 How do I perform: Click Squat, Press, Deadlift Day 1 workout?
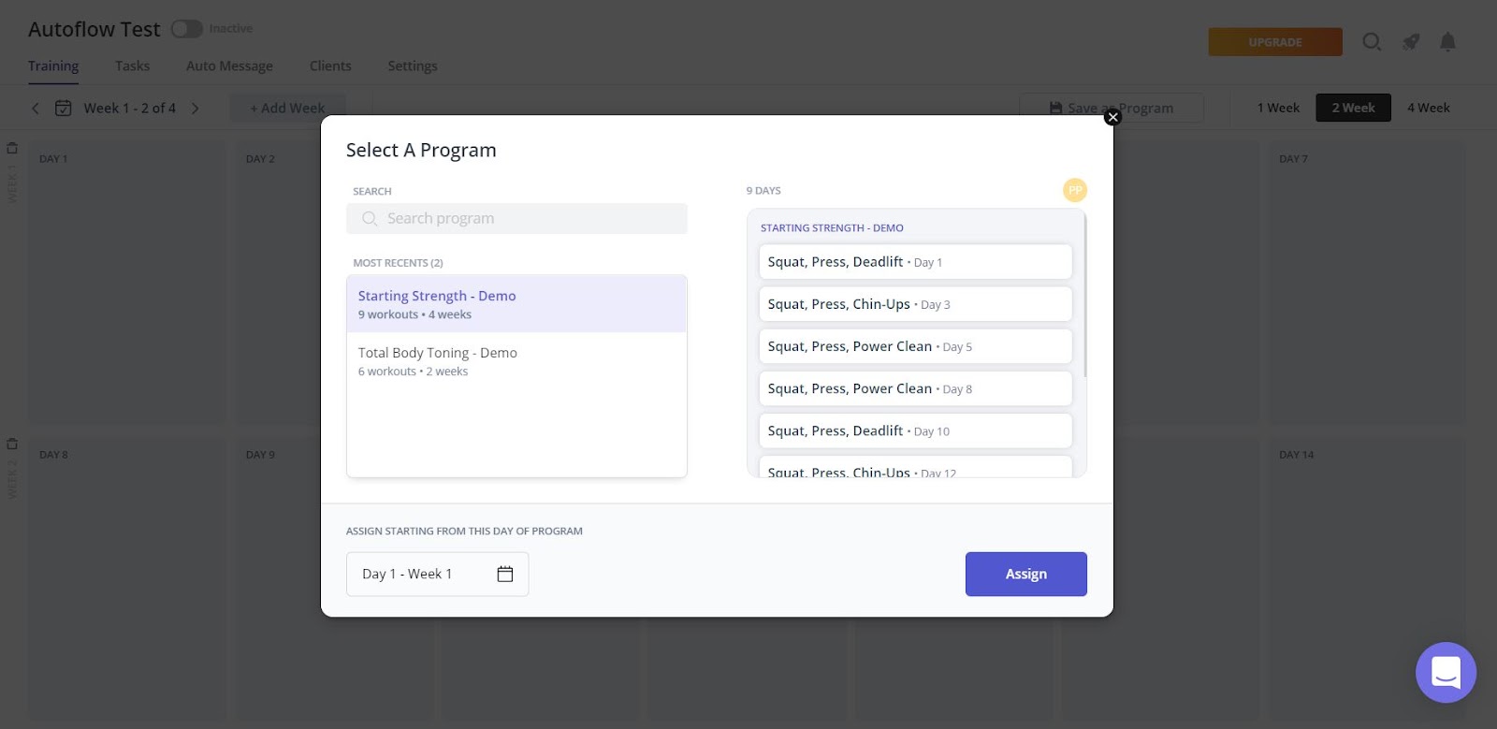click(915, 262)
